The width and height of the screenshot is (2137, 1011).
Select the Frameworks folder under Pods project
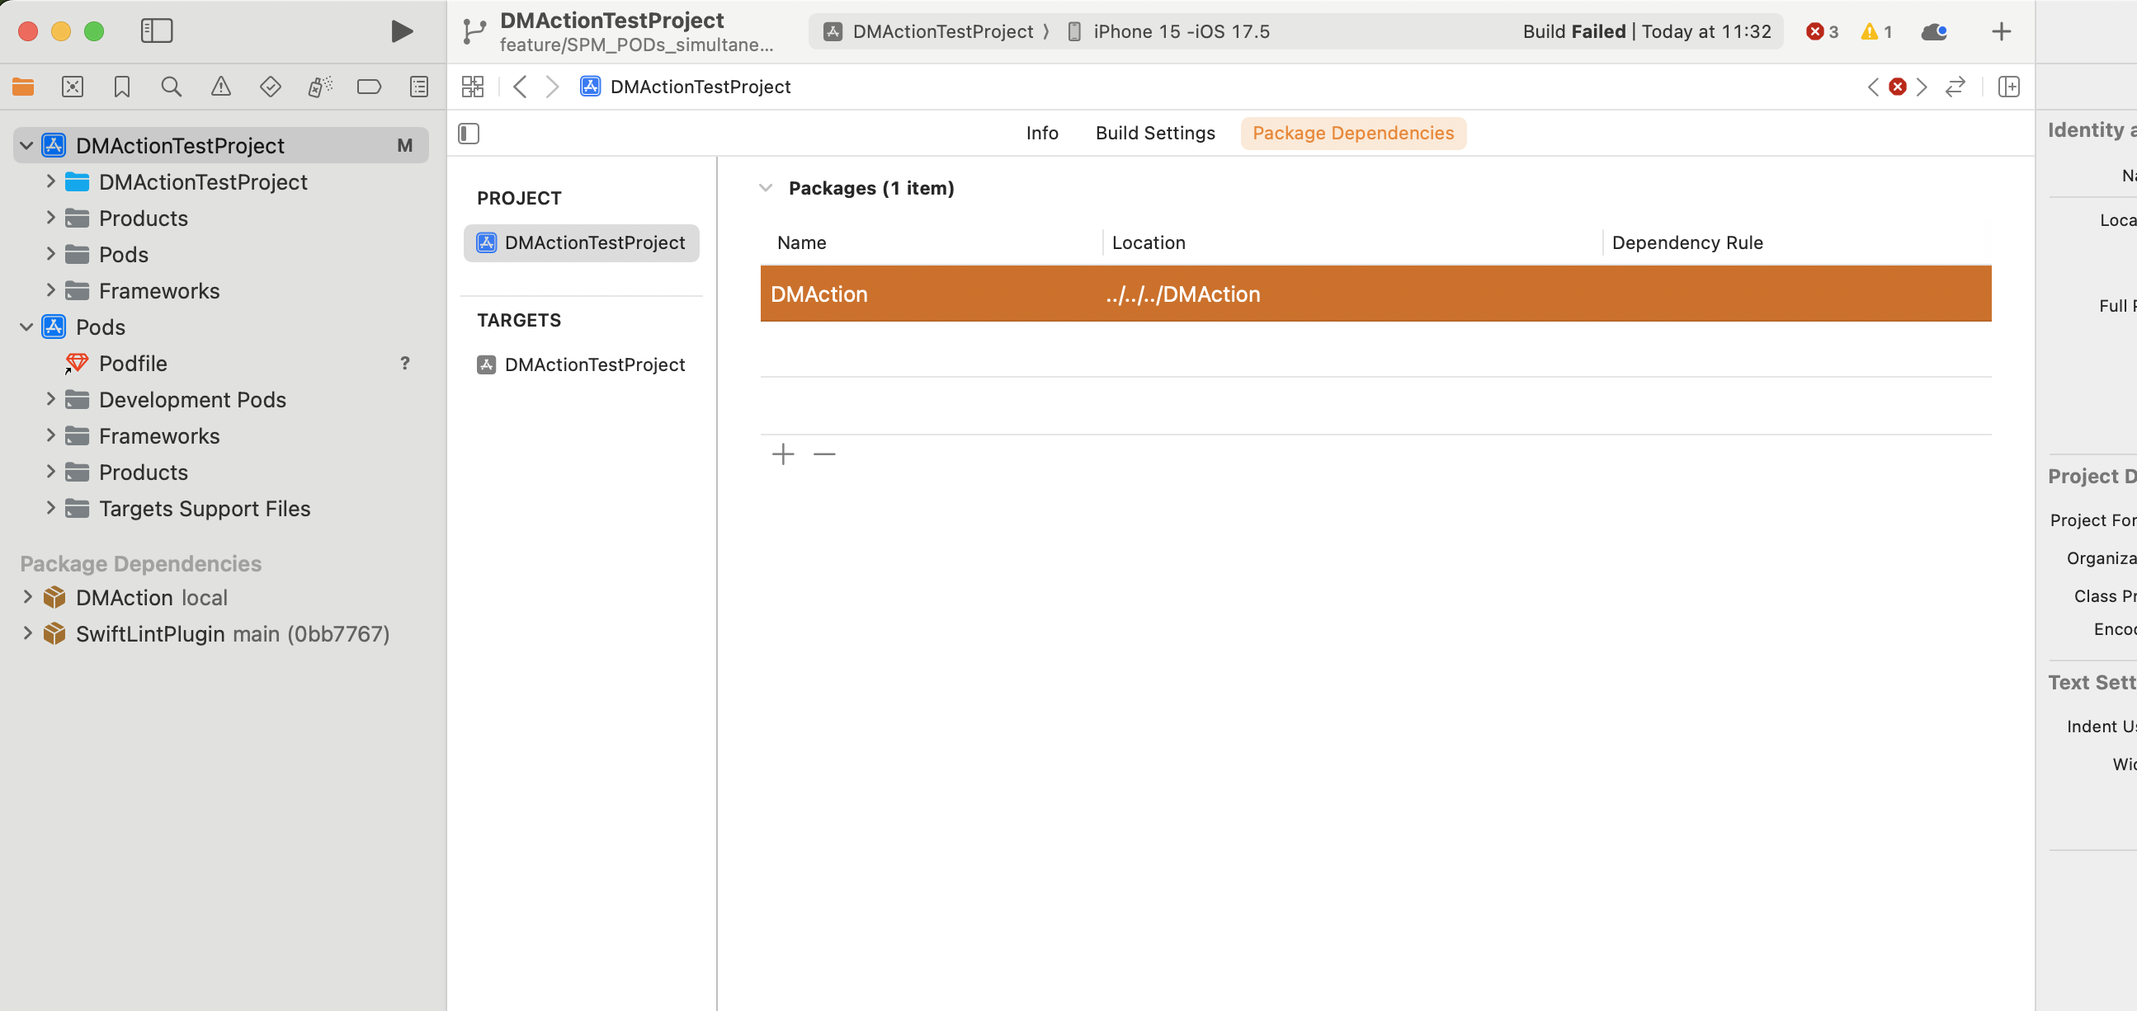pyautogui.click(x=159, y=436)
